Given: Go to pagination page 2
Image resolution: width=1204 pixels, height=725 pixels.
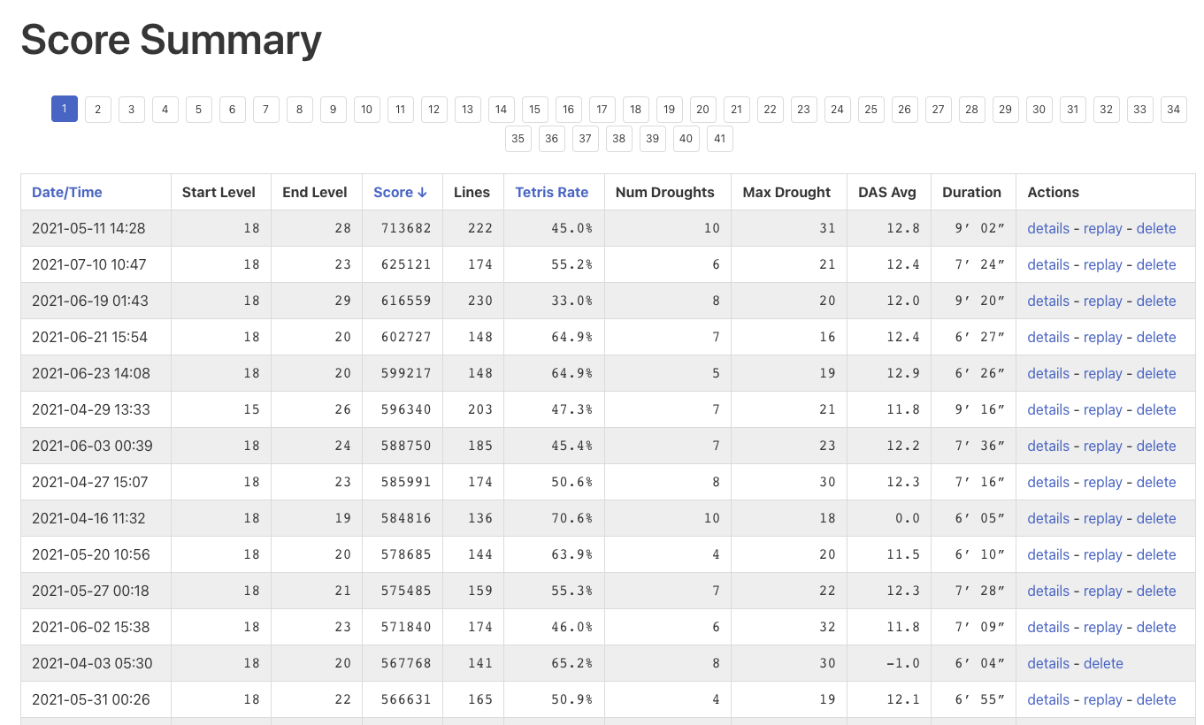Looking at the screenshot, I should [x=98, y=109].
